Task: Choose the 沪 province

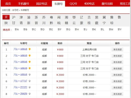Action: (14, 17)
